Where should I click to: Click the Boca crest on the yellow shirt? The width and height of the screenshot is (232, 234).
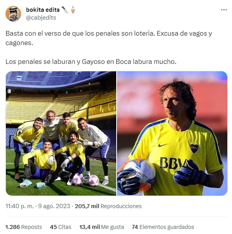tap(194, 149)
